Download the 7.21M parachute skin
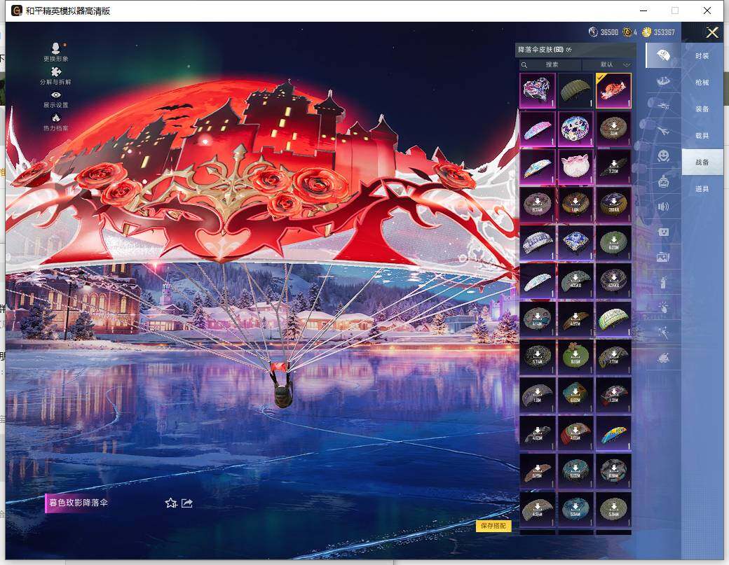Image resolution: width=729 pixels, height=565 pixels. (x=614, y=166)
